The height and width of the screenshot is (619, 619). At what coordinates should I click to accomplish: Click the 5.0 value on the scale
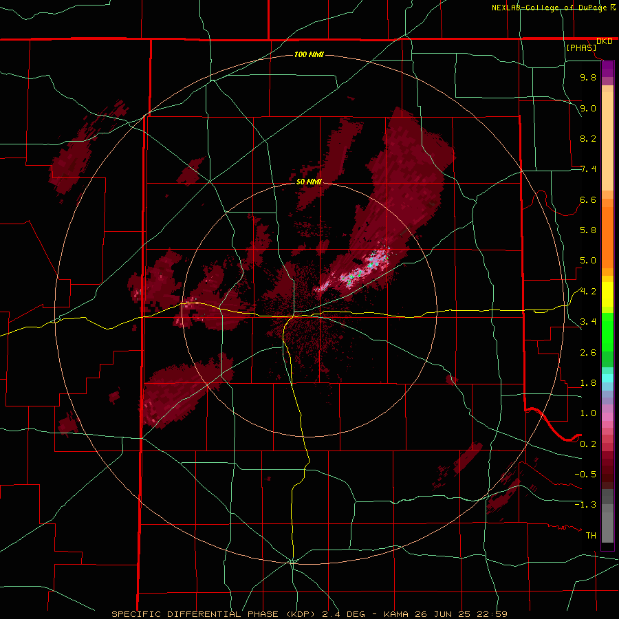(x=588, y=261)
